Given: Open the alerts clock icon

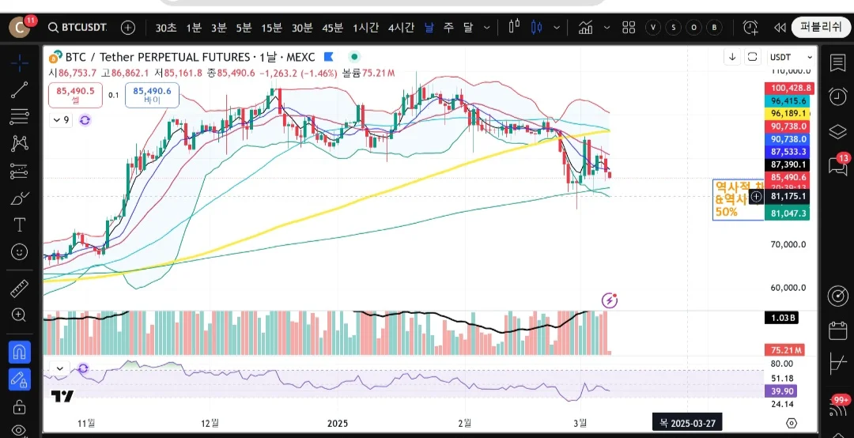Looking at the screenshot, I should tap(837, 96).
